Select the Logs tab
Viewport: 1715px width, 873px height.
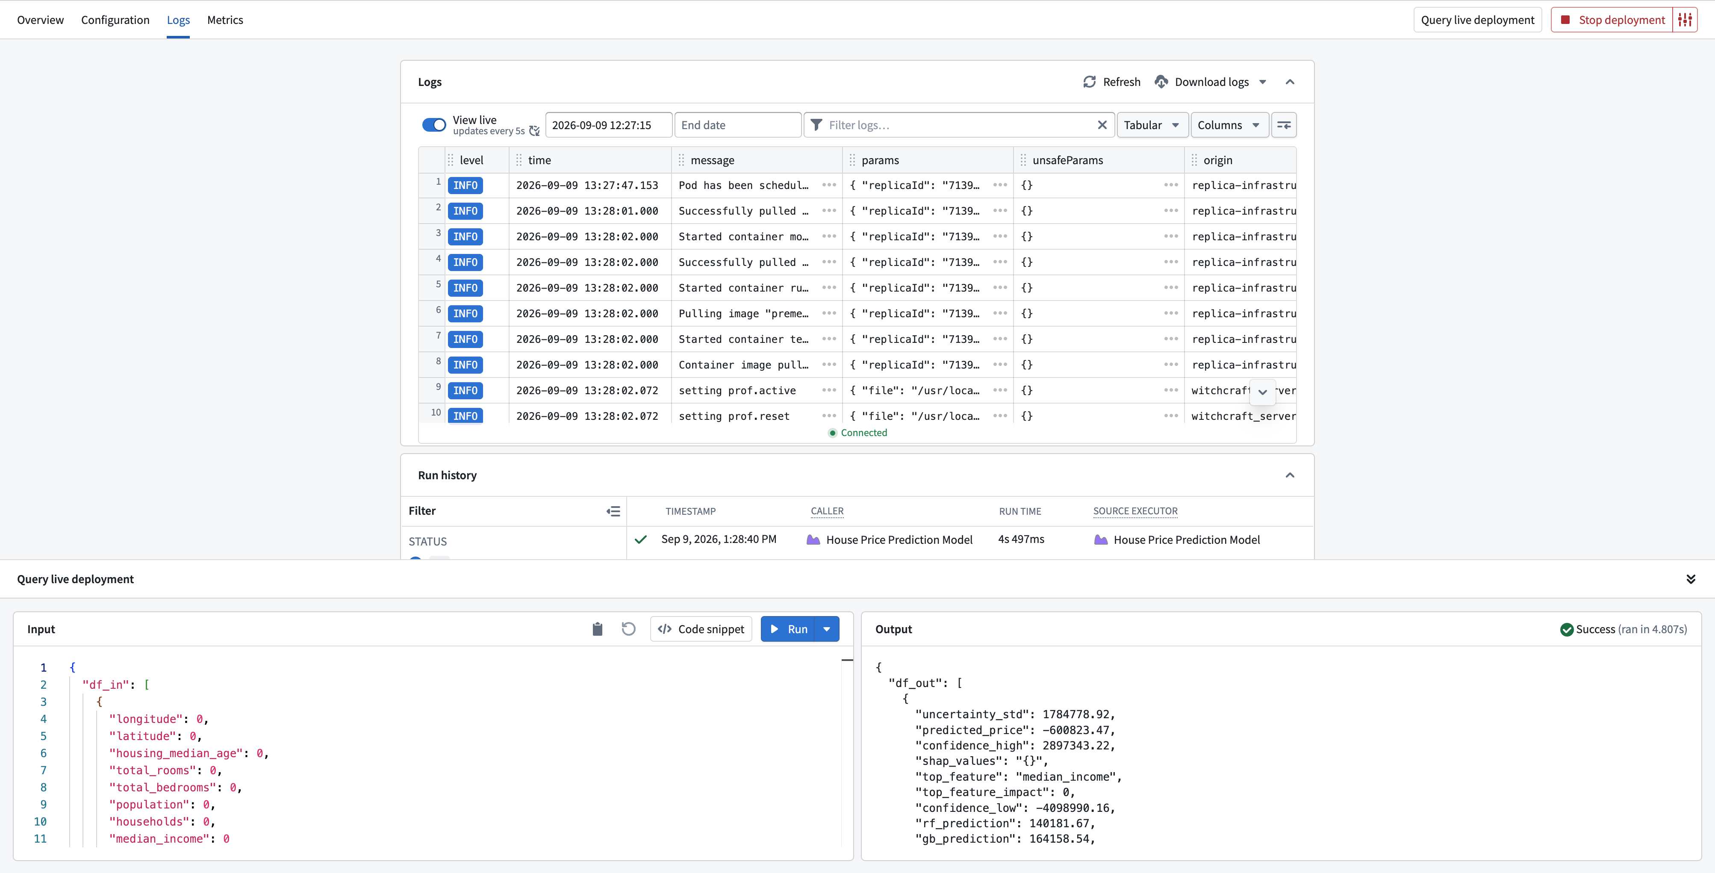click(178, 20)
